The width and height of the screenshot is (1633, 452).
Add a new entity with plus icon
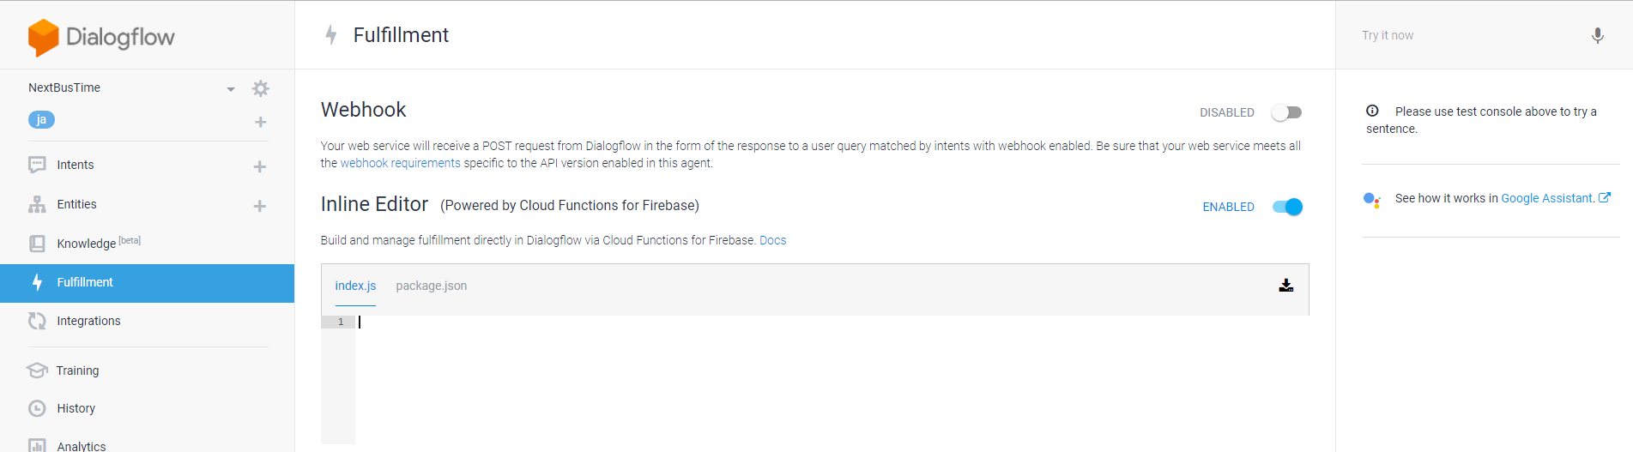click(x=260, y=206)
